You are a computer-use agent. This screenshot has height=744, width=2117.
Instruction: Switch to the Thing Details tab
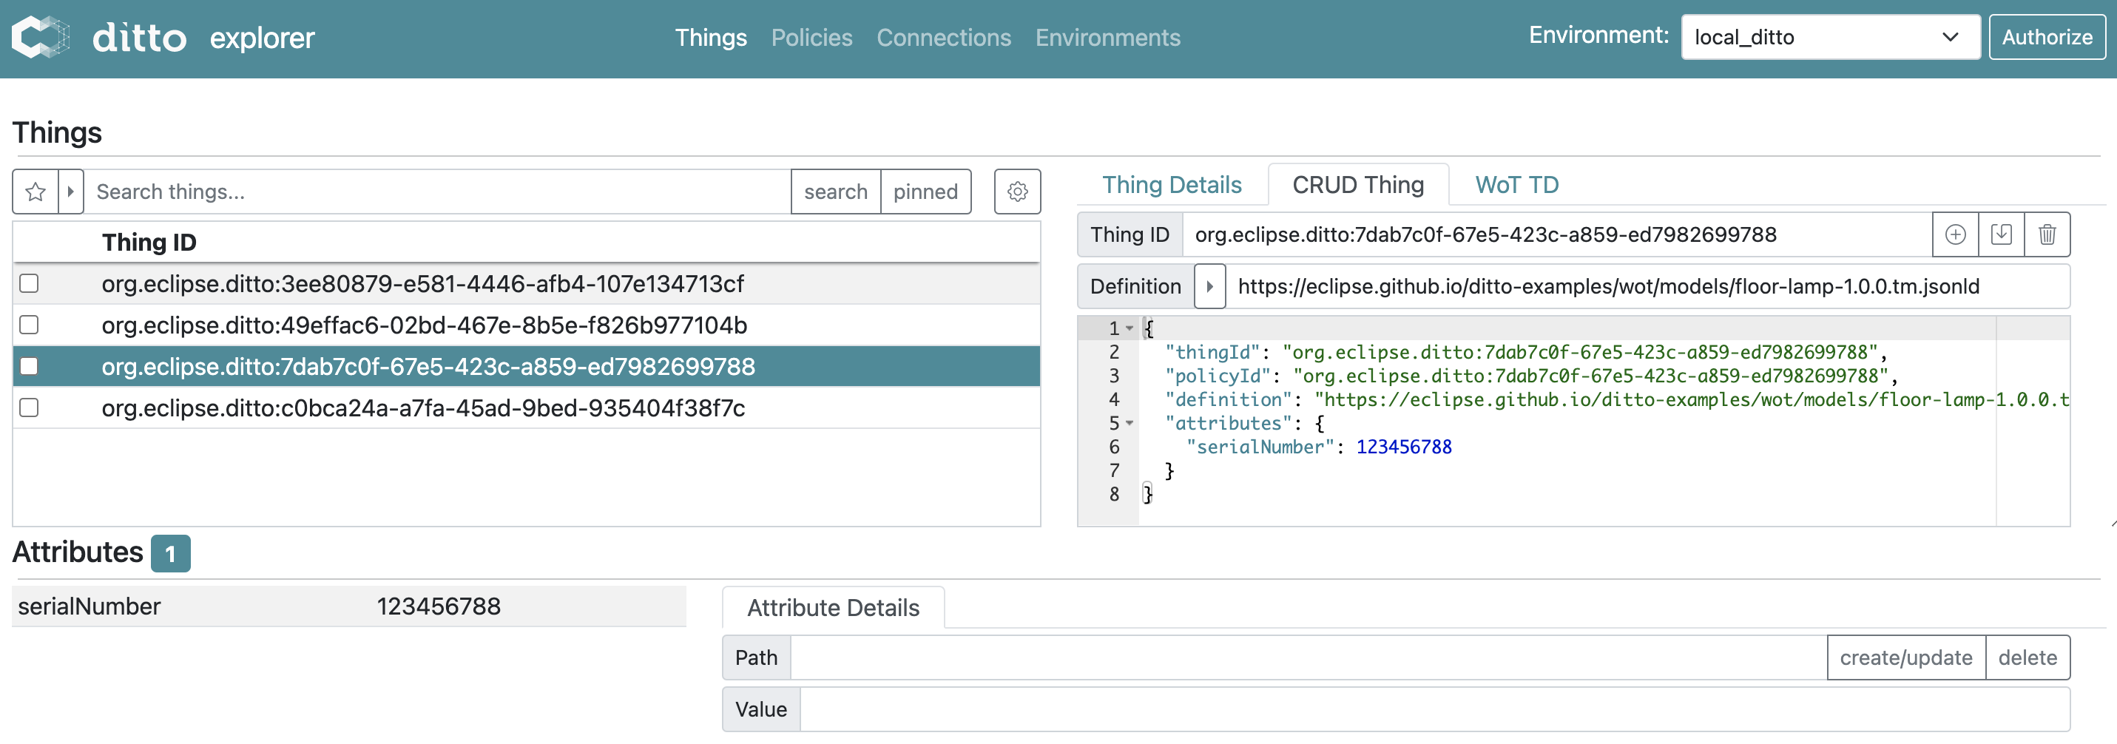(x=1172, y=184)
